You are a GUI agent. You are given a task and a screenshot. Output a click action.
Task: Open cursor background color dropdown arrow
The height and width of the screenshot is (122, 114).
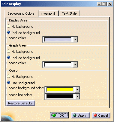point(77,89)
